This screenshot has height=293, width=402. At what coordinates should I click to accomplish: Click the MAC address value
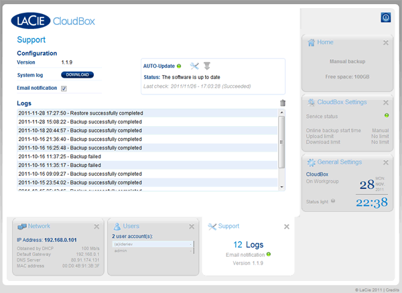pyautogui.click(x=81, y=266)
